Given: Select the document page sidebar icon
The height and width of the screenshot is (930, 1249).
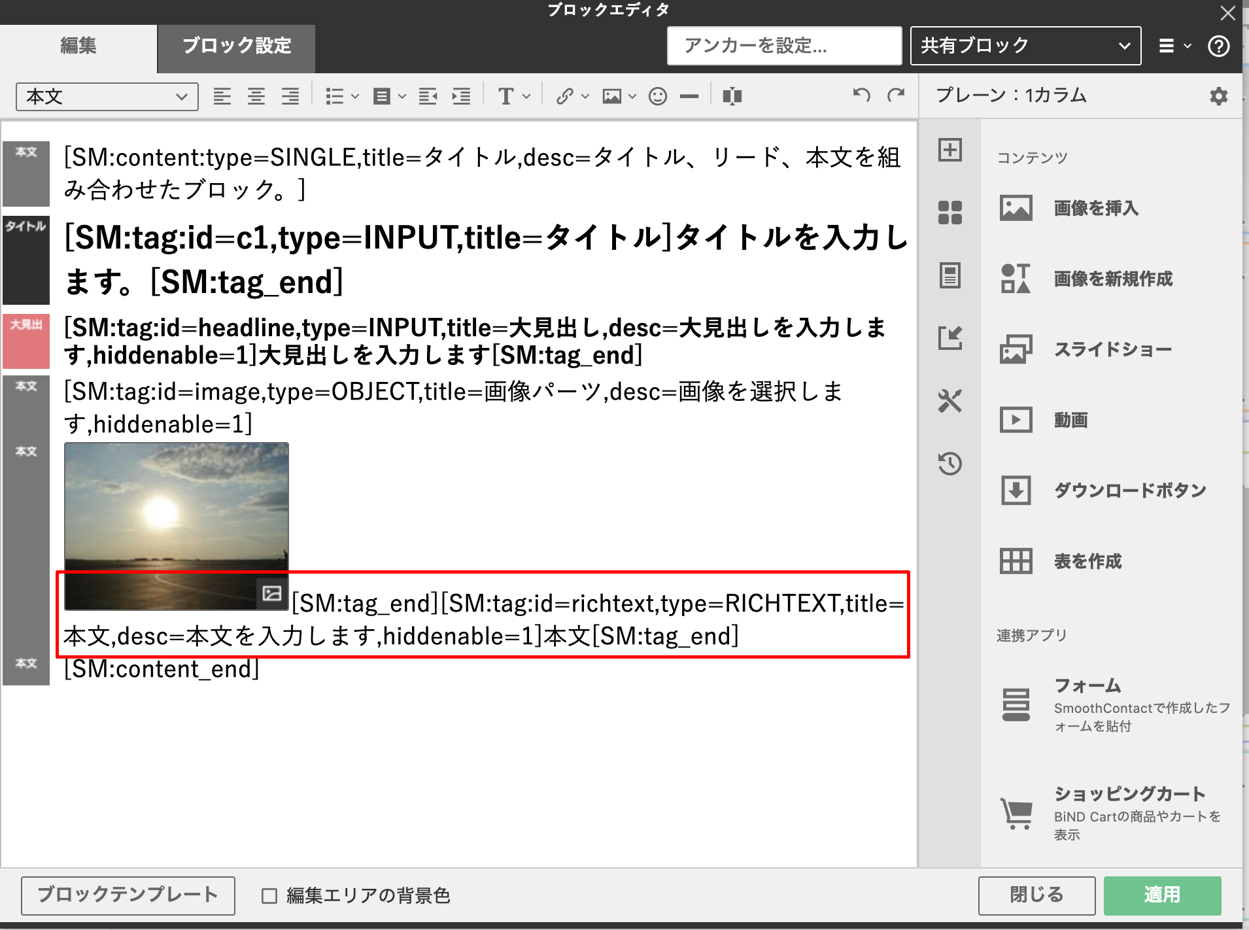Looking at the screenshot, I should pyautogui.click(x=950, y=275).
